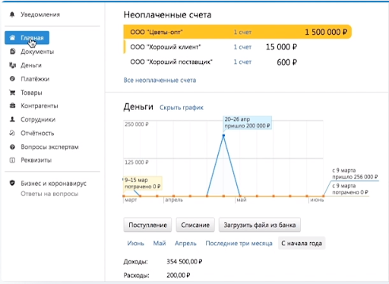Screen dimensions: 389x284
Task: Click Загрузить файл из банка button
Action: click(x=260, y=225)
